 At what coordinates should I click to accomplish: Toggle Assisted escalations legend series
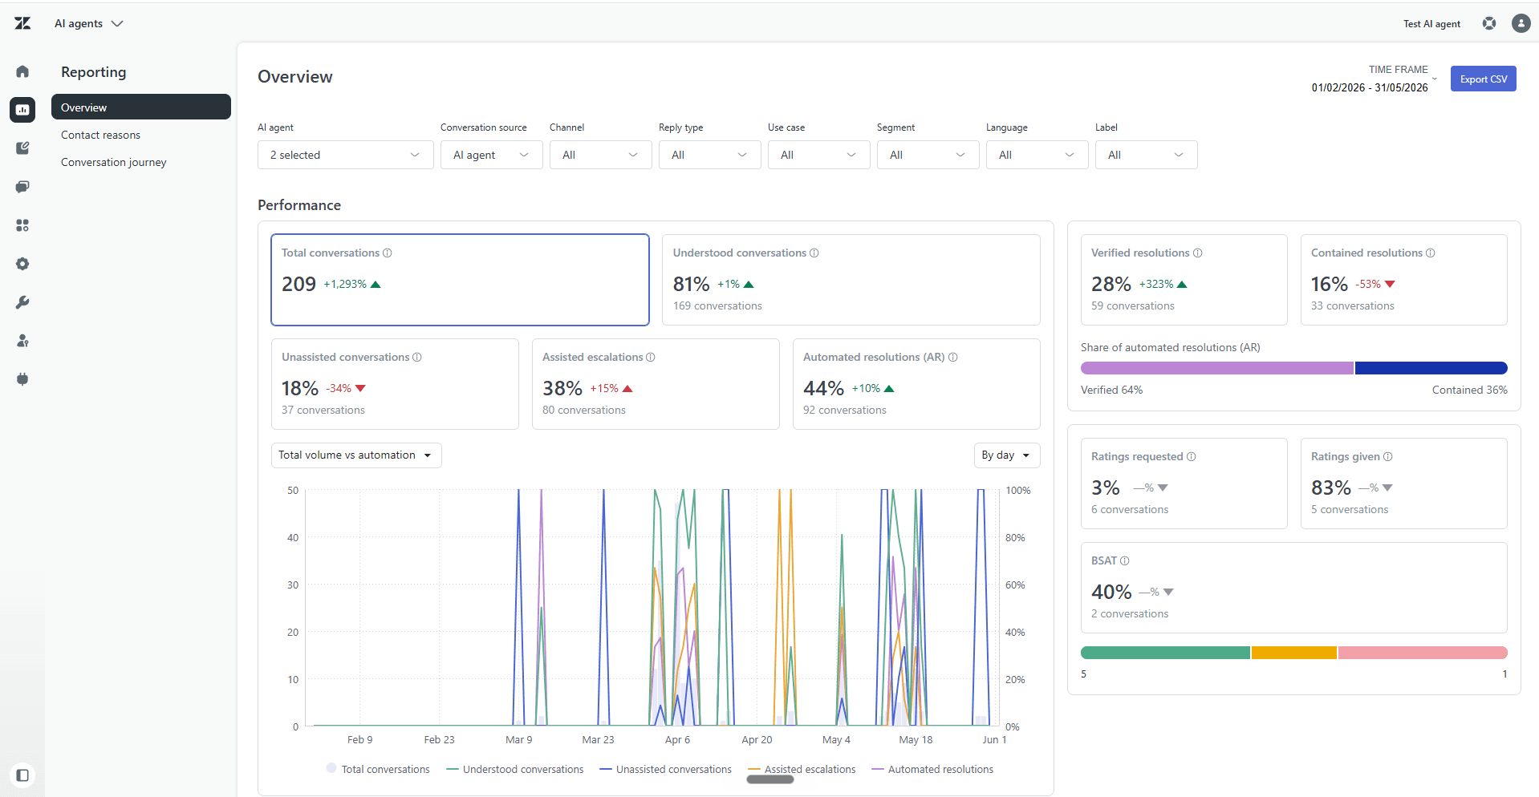[x=802, y=769]
